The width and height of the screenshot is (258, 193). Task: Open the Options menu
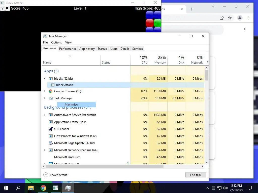56,42
